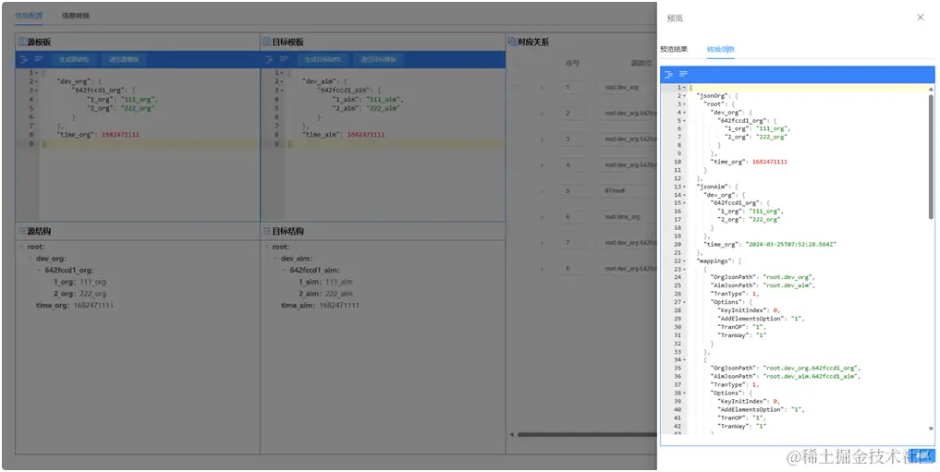Screen dimensions: 940x472
Task: Tick the checkbox for mapping row 3
Action: [x=517, y=139]
